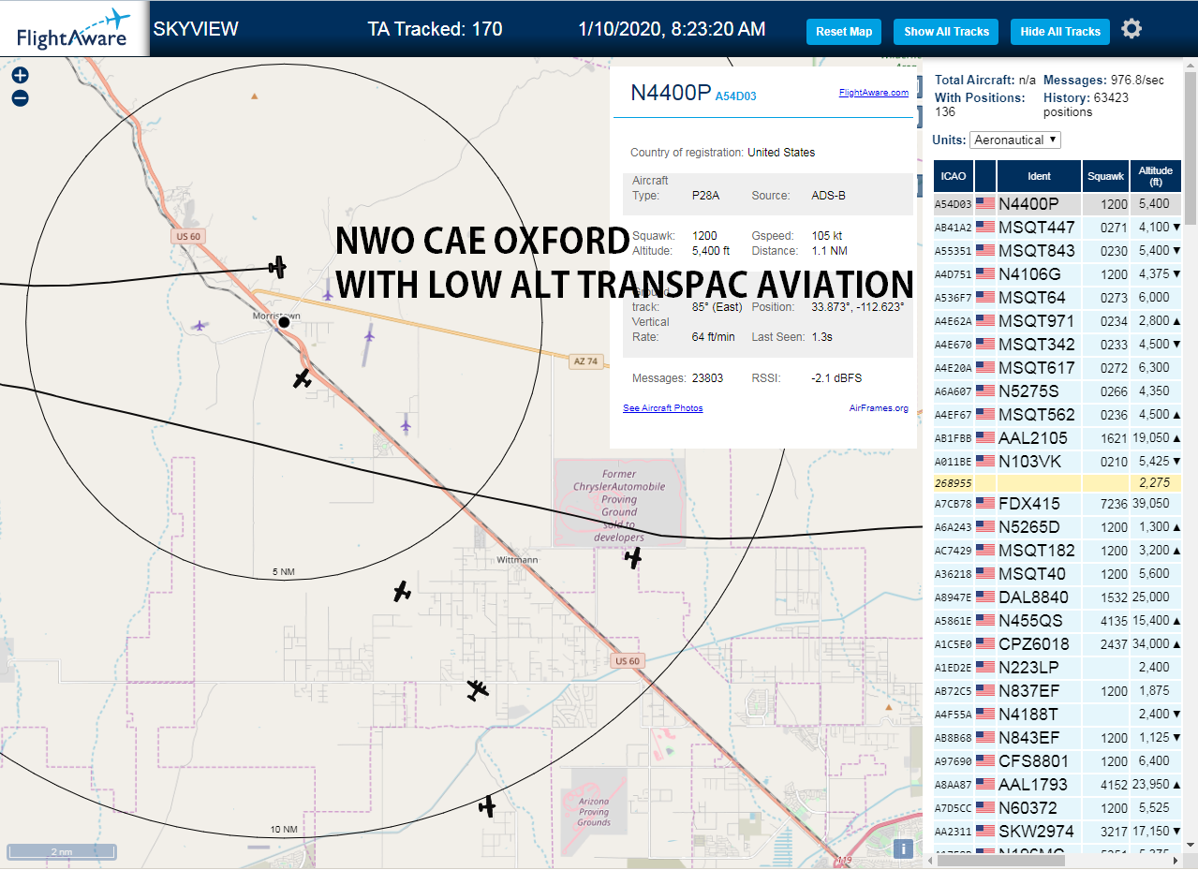Select the MSQT182 aircraft row

1057,550
